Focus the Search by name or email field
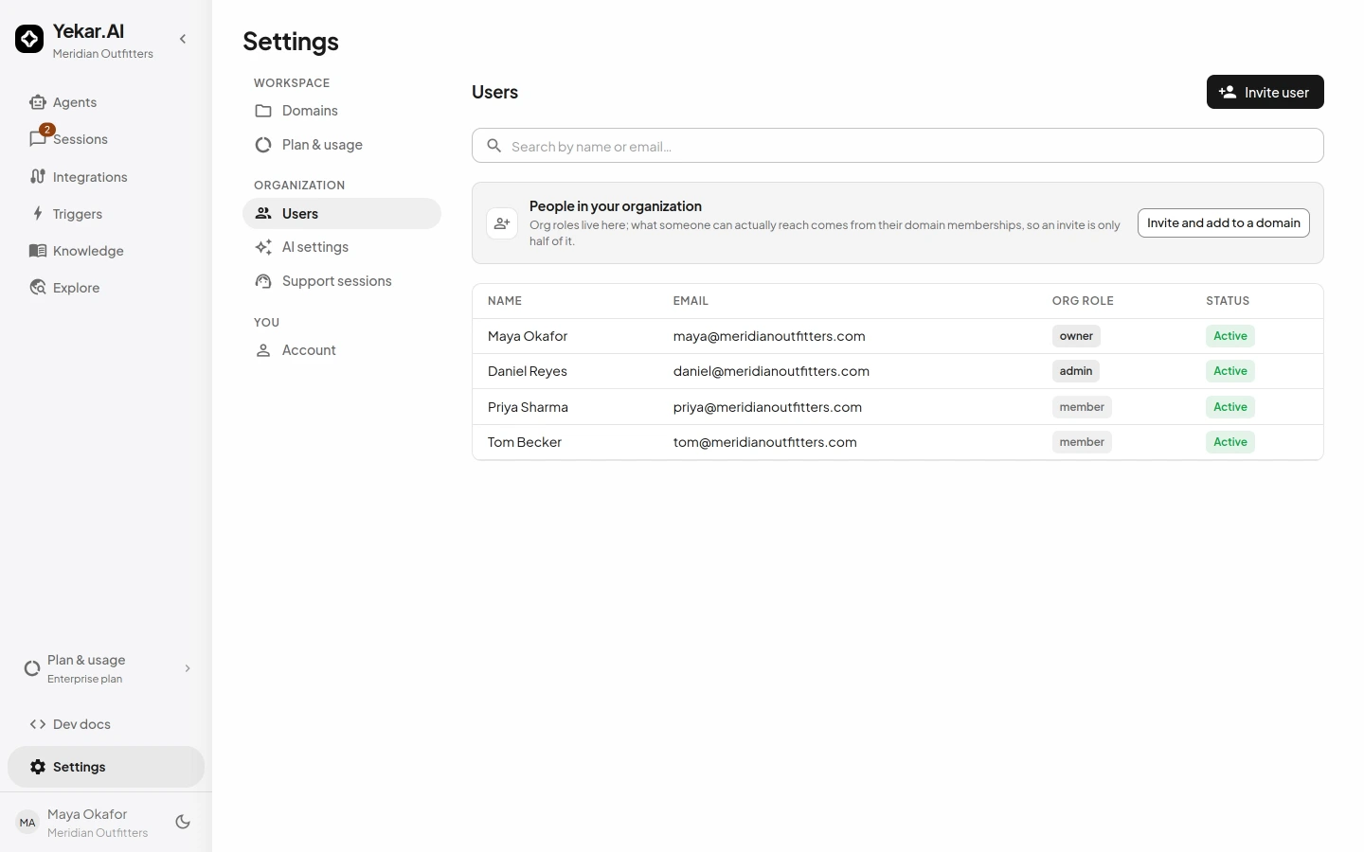Viewport: 1364px width, 852px height. point(897,146)
